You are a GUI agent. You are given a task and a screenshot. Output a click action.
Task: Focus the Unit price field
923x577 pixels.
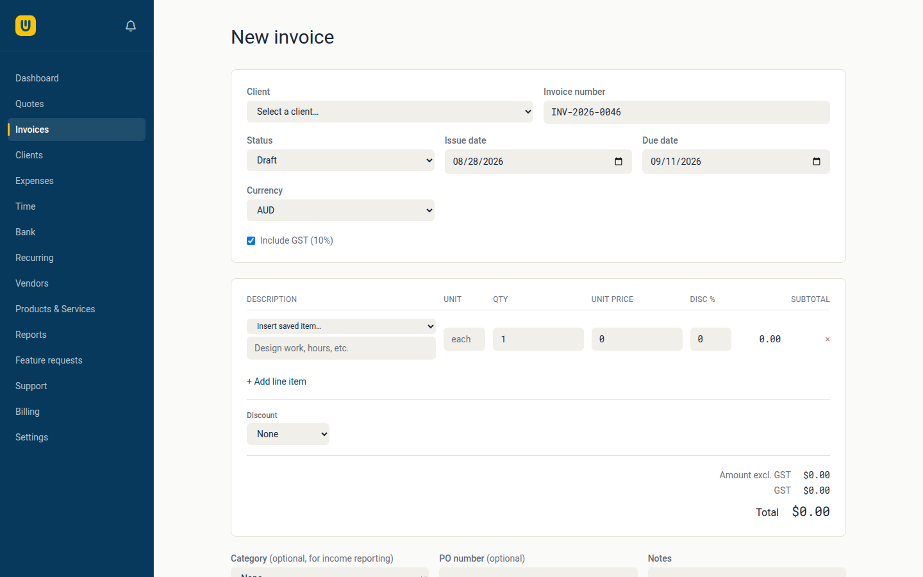click(x=636, y=339)
